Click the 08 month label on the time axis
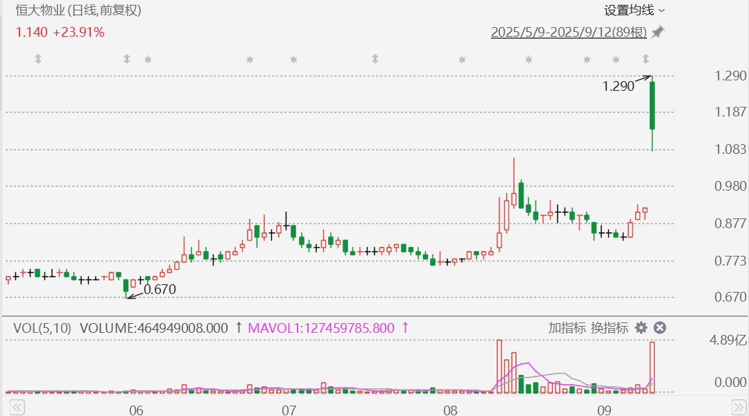 [451, 410]
